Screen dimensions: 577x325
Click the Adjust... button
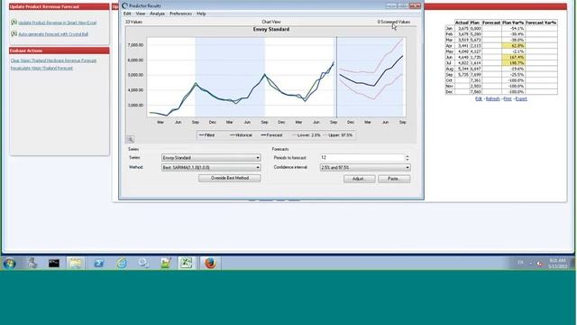click(359, 179)
